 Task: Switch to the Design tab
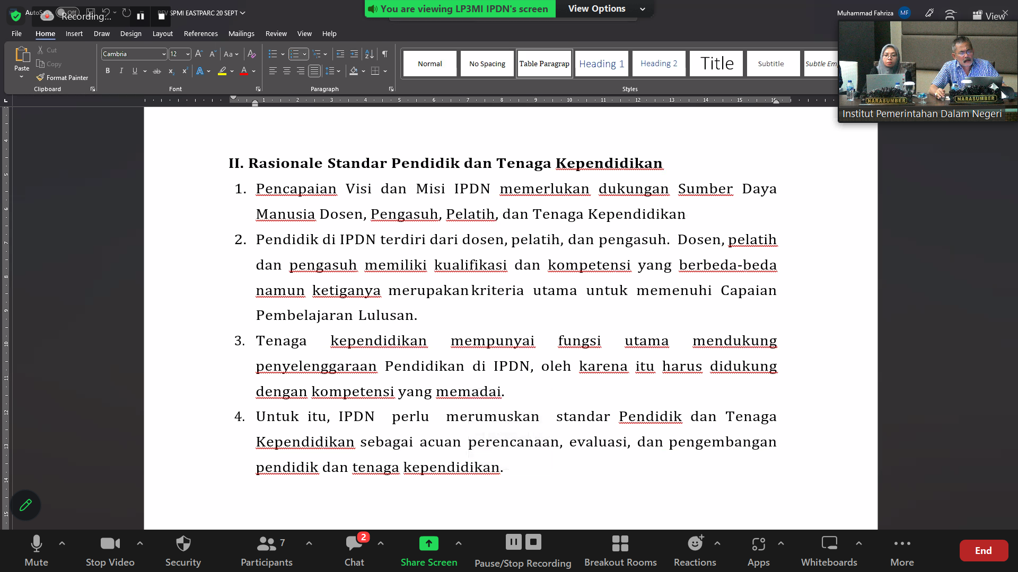tap(130, 33)
